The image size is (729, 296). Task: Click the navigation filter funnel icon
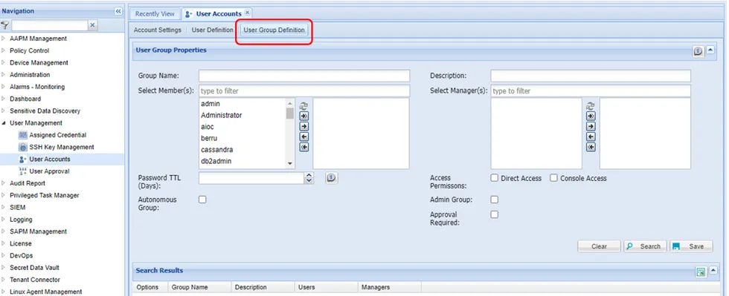coord(5,25)
